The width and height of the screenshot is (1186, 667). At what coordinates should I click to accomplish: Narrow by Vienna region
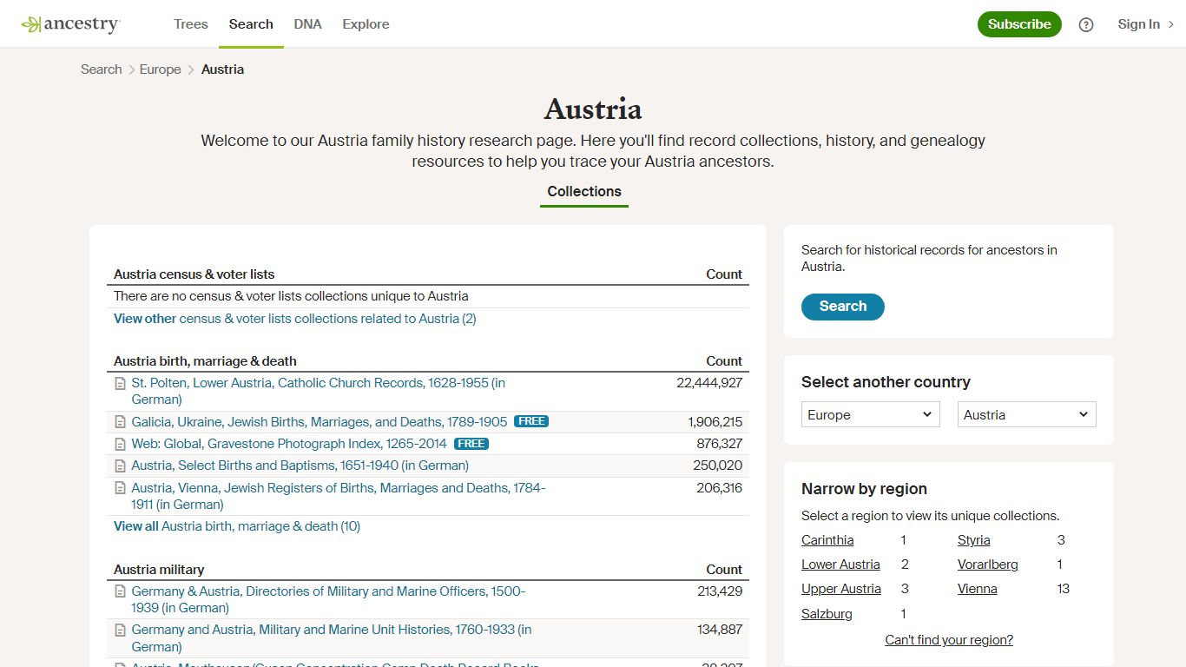click(978, 589)
